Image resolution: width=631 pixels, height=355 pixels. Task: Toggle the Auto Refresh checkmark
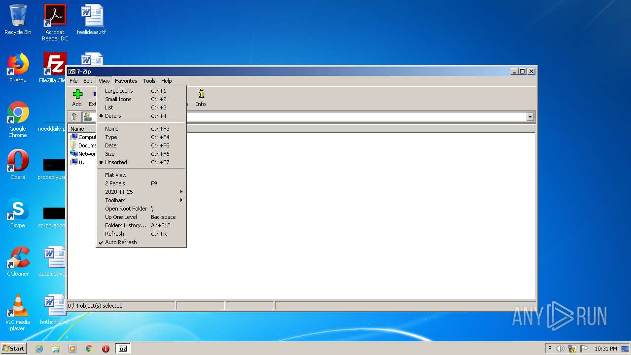[141, 242]
